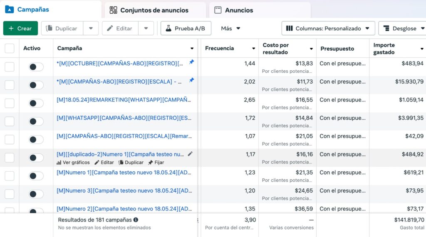Viewport: 426px width, 237px height.
Task: Open the Columnas: Personalizado dropdown
Action: click(x=328, y=28)
